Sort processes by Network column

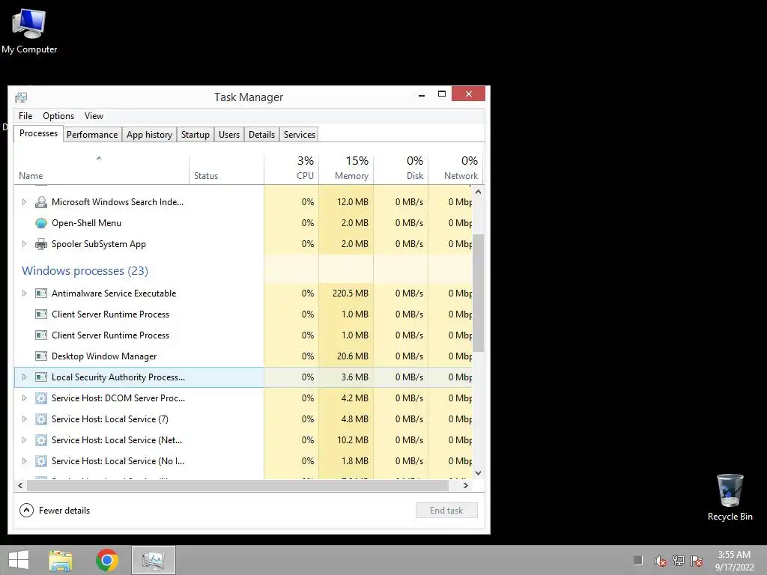point(455,168)
